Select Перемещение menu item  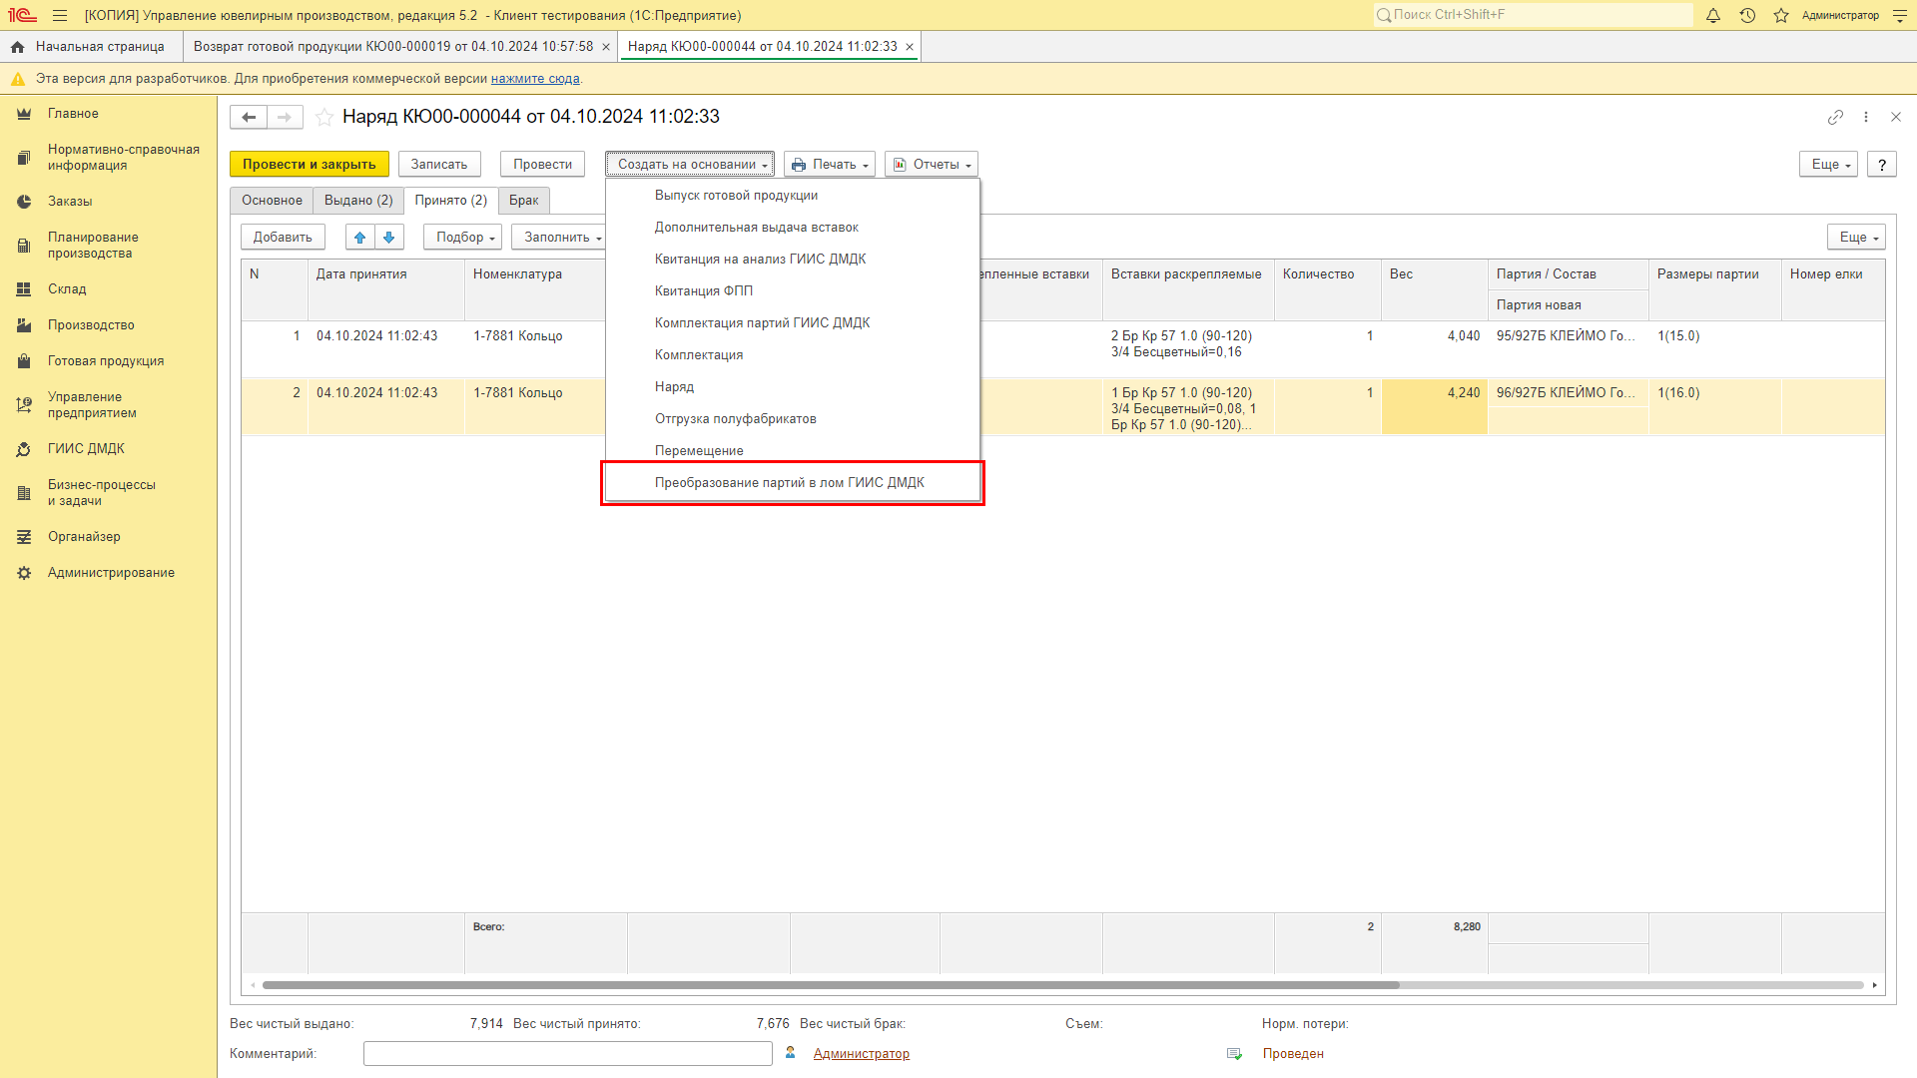793,451
